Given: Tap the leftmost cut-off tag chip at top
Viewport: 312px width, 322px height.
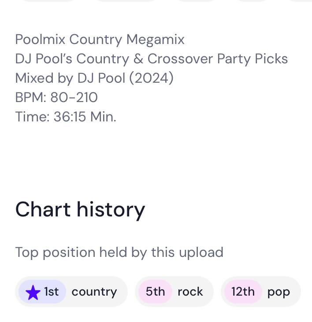Looking at the screenshot, I should point(49,0).
